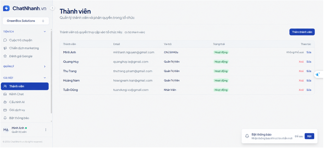This screenshot has width=324, height=148.
Task: Click the email quanghuy.le@gmail.com
Action: point(131,62)
